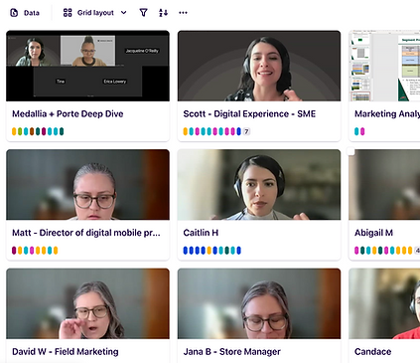Click the 7 overflow tag badge on Scott card
This screenshot has width=420, height=363.
pos(246,131)
